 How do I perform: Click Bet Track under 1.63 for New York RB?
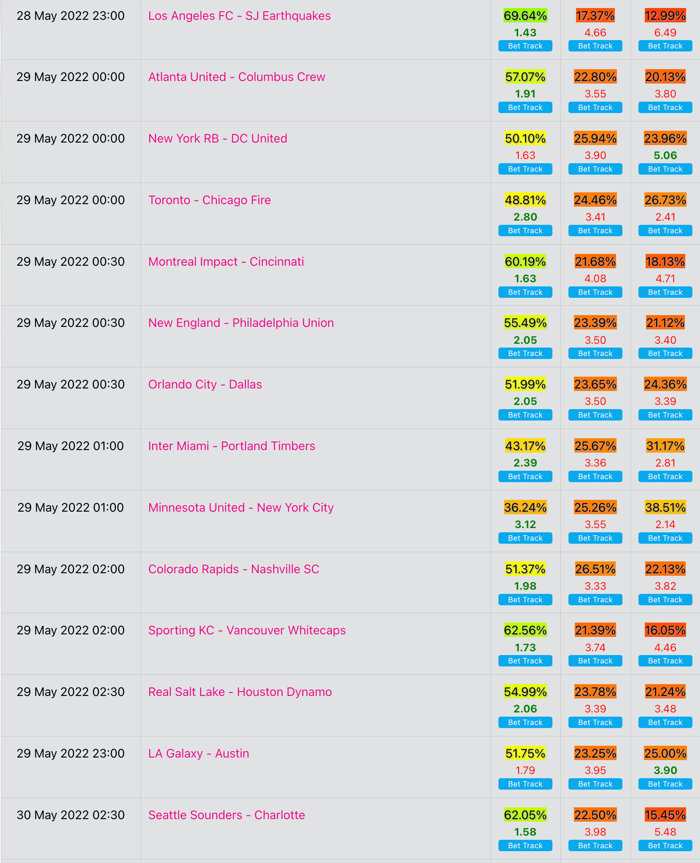click(x=525, y=169)
